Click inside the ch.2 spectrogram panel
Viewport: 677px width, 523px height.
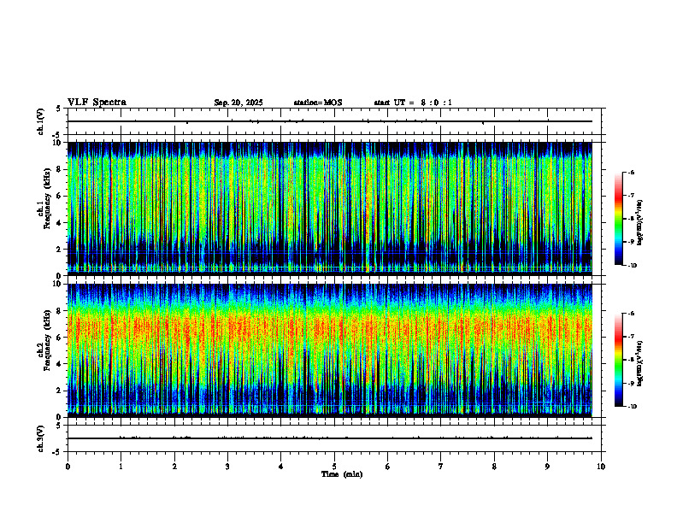coord(329,350)
